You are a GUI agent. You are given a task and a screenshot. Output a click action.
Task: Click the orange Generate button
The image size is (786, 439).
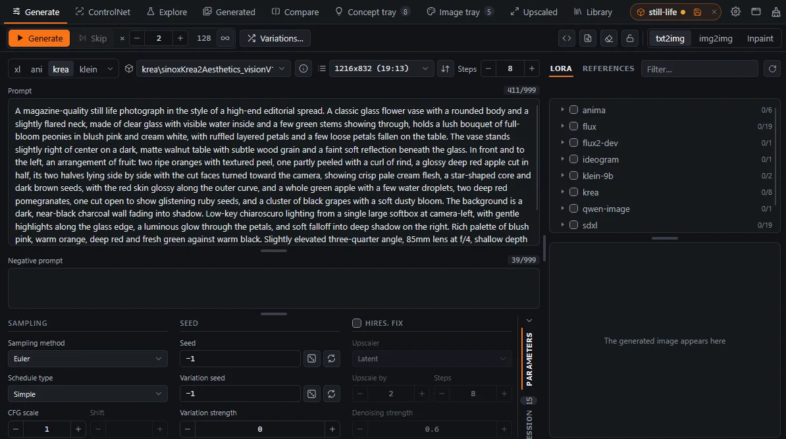[x=39, y=38]
